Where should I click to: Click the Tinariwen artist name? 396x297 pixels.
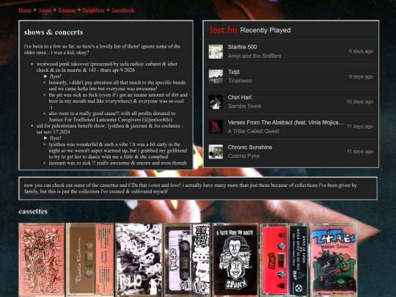tap(240, 81)
